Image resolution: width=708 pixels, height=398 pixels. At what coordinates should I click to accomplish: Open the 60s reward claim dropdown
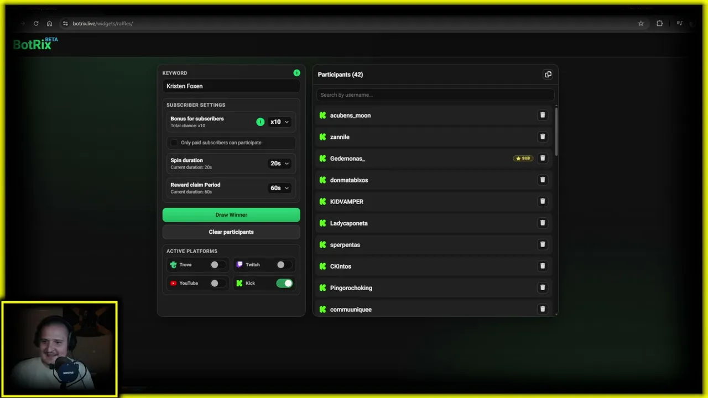[x=279, y=188]
